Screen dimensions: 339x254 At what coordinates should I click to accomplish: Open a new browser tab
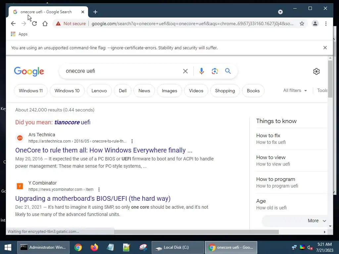coord(95,12)
